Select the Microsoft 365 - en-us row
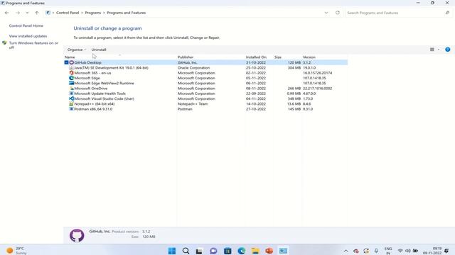This screenshot has height=255, width=455. [x=205, y=73]
